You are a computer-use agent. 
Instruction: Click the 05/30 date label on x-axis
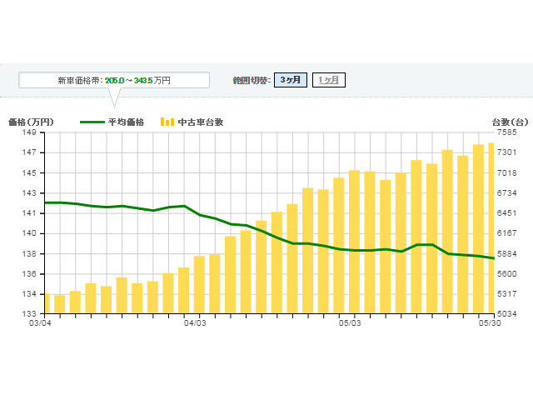pos(490,322)
